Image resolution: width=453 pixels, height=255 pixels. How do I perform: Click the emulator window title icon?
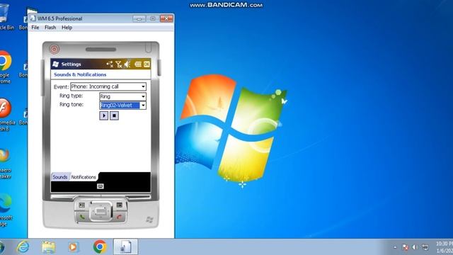click(x=33, y=18)
